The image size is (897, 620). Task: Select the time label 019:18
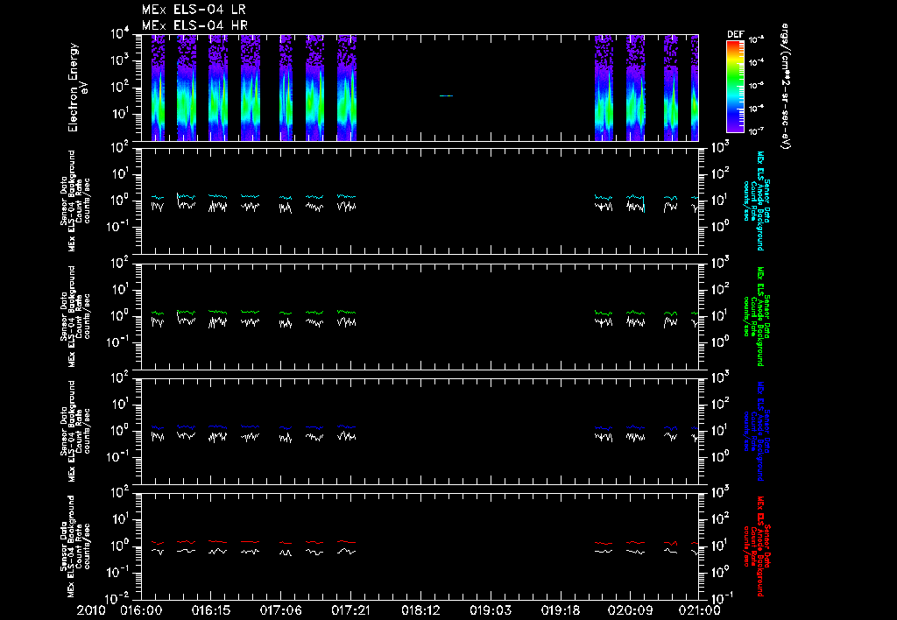coord(560,611)
